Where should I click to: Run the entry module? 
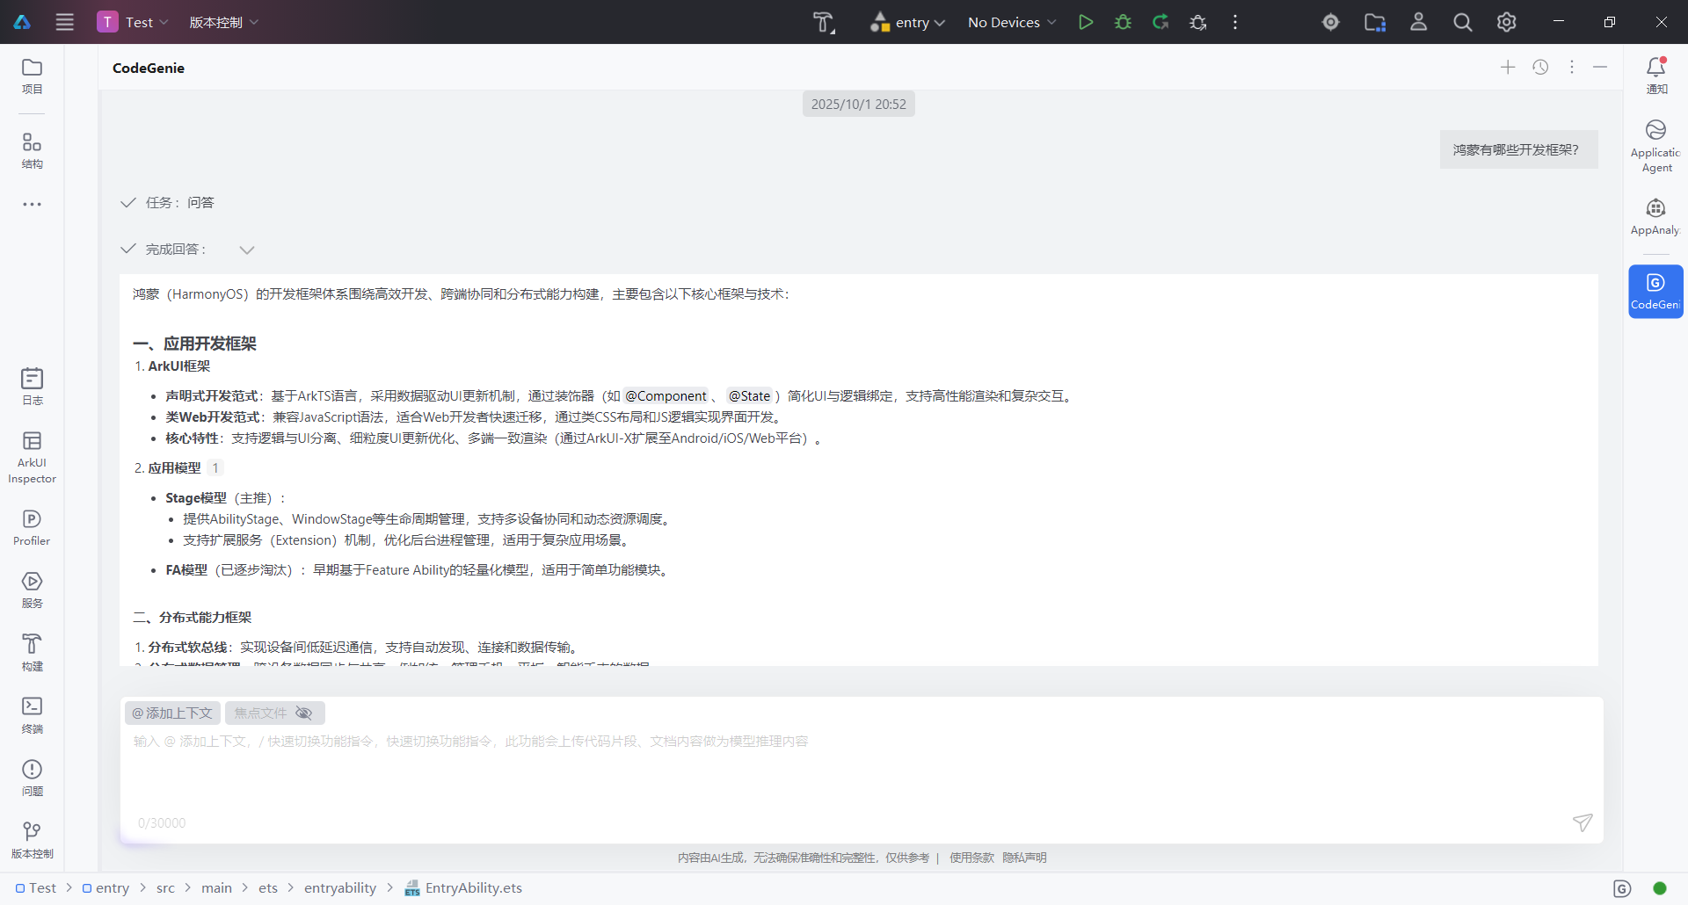[x=1086, y=22]
